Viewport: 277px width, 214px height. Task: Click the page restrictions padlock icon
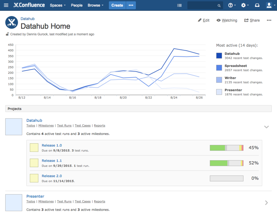[7, 34]
